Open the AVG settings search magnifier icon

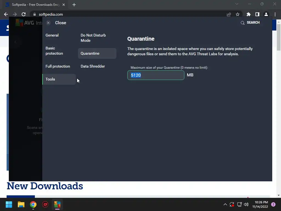pyautogui.click(x=243, y=23)
